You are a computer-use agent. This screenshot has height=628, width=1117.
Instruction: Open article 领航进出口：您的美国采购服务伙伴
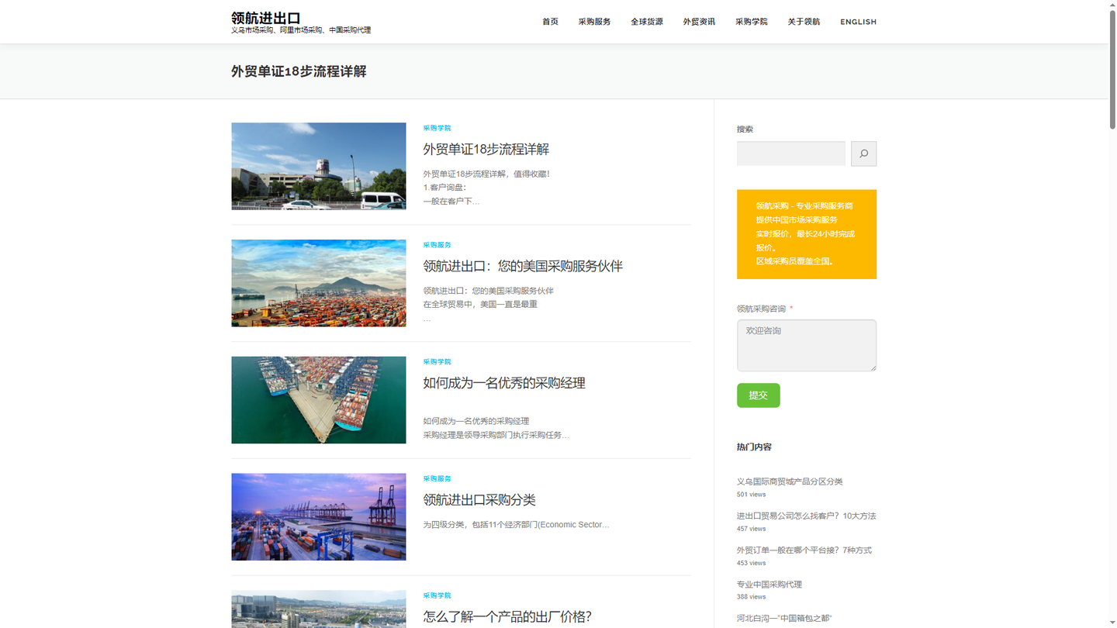pos(523,266)
